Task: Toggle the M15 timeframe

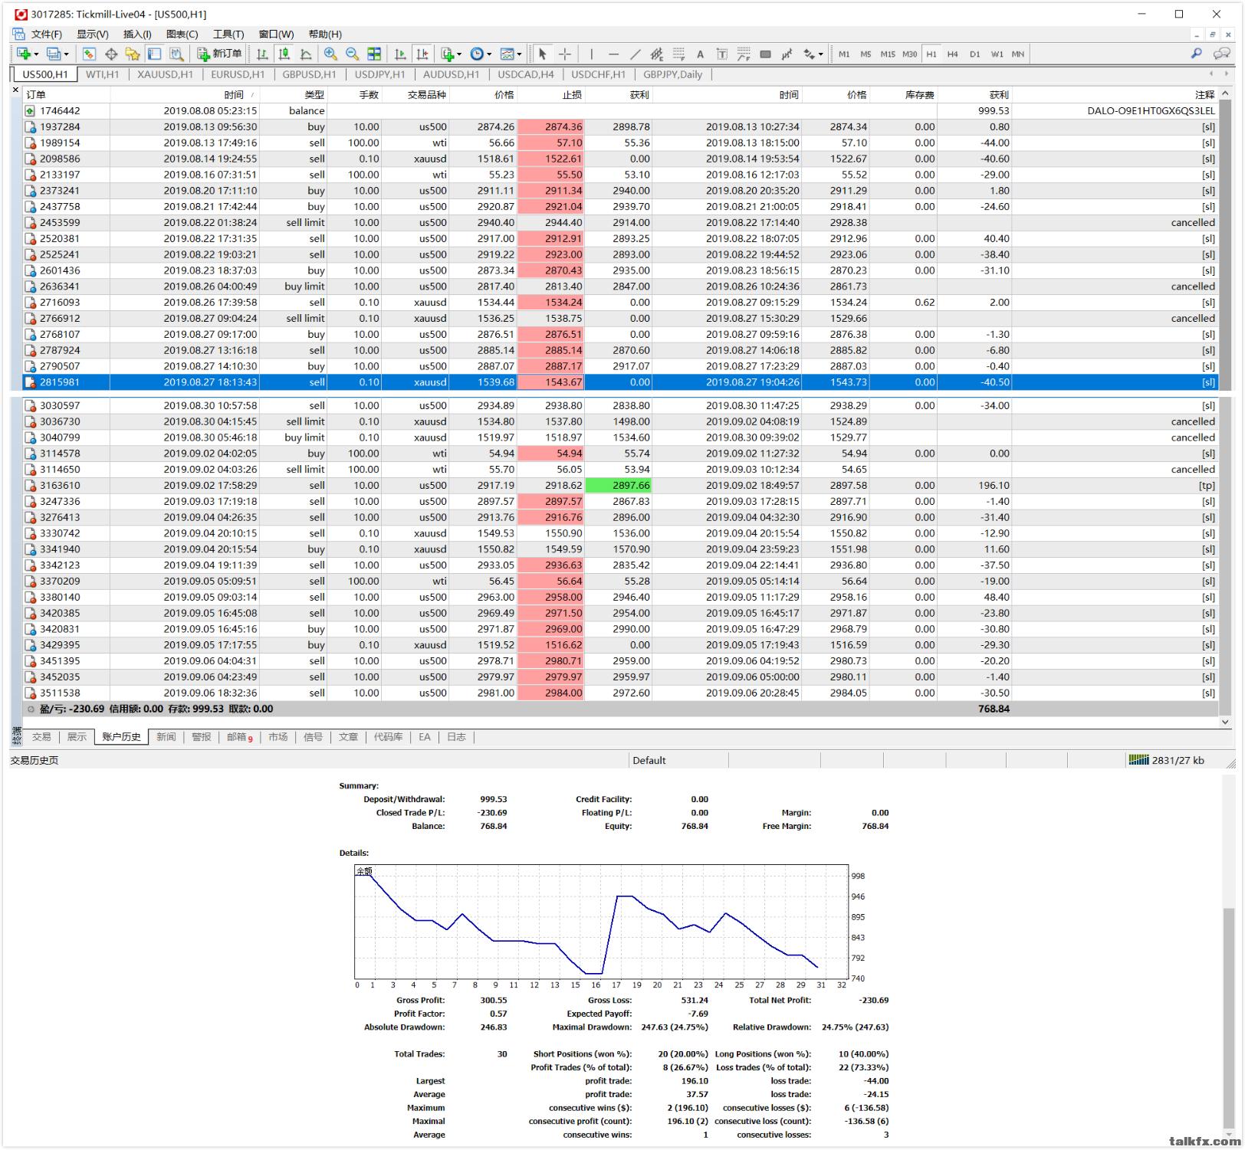Action: point(888,54)
